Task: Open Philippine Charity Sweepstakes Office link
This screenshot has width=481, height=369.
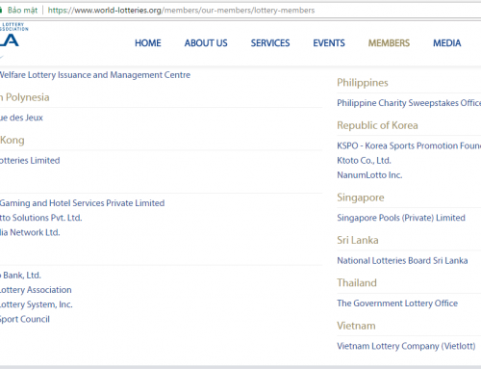Action: click(x=409, y=103)
